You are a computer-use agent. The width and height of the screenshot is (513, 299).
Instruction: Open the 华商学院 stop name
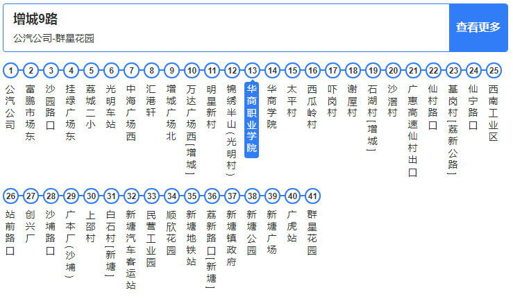click(272, 107)
